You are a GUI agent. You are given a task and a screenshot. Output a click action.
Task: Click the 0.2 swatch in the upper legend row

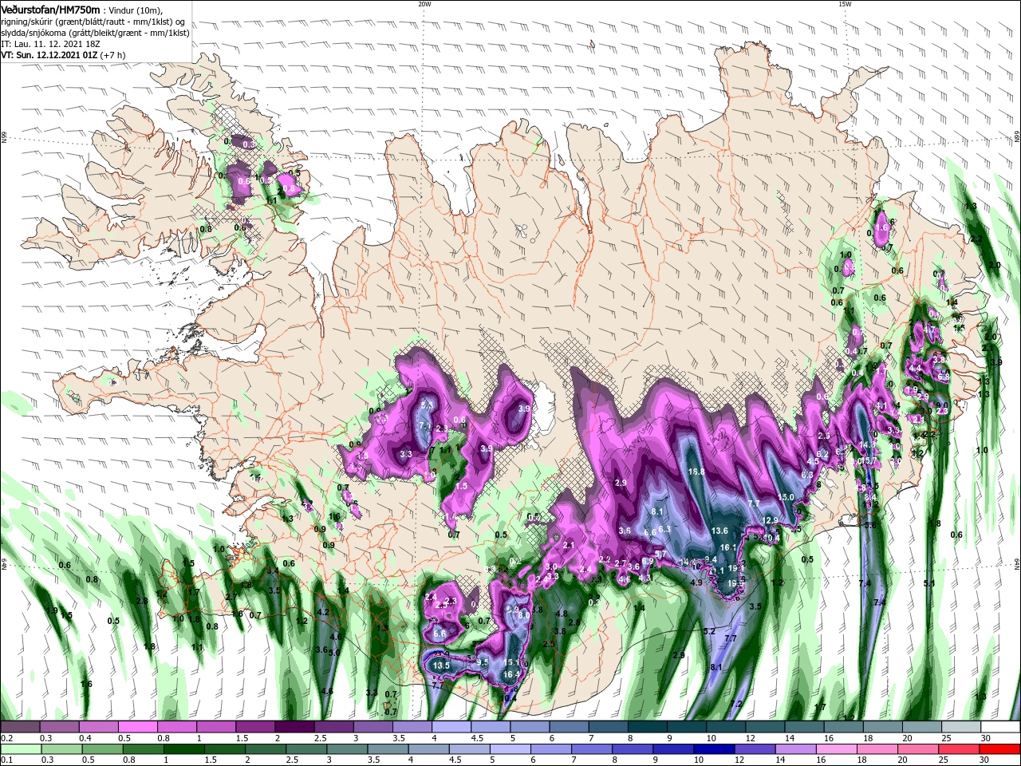point(20,727)
